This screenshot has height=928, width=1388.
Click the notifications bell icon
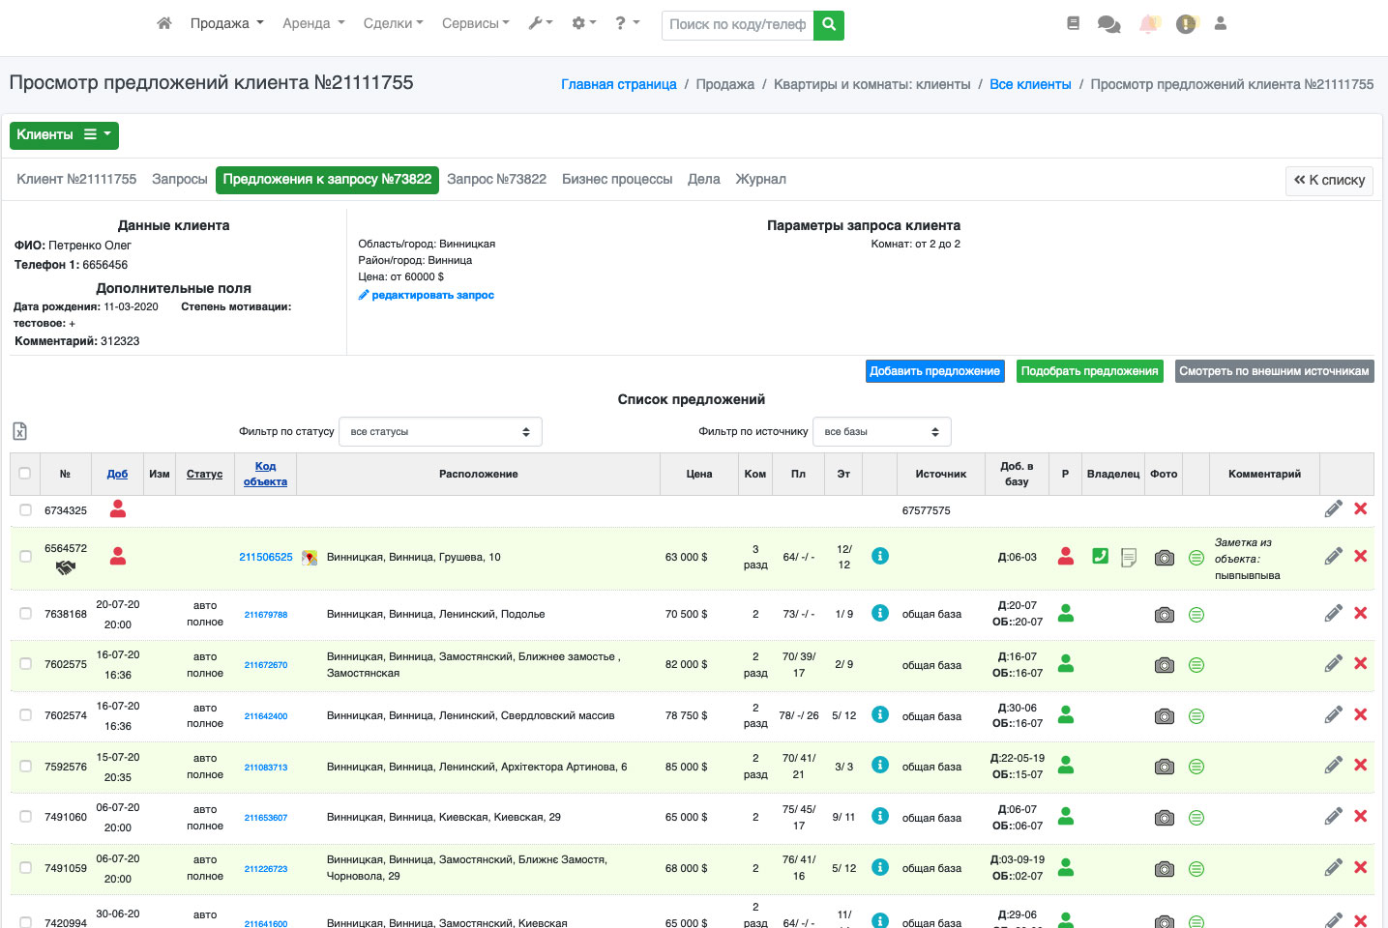tap(1148, 24)
